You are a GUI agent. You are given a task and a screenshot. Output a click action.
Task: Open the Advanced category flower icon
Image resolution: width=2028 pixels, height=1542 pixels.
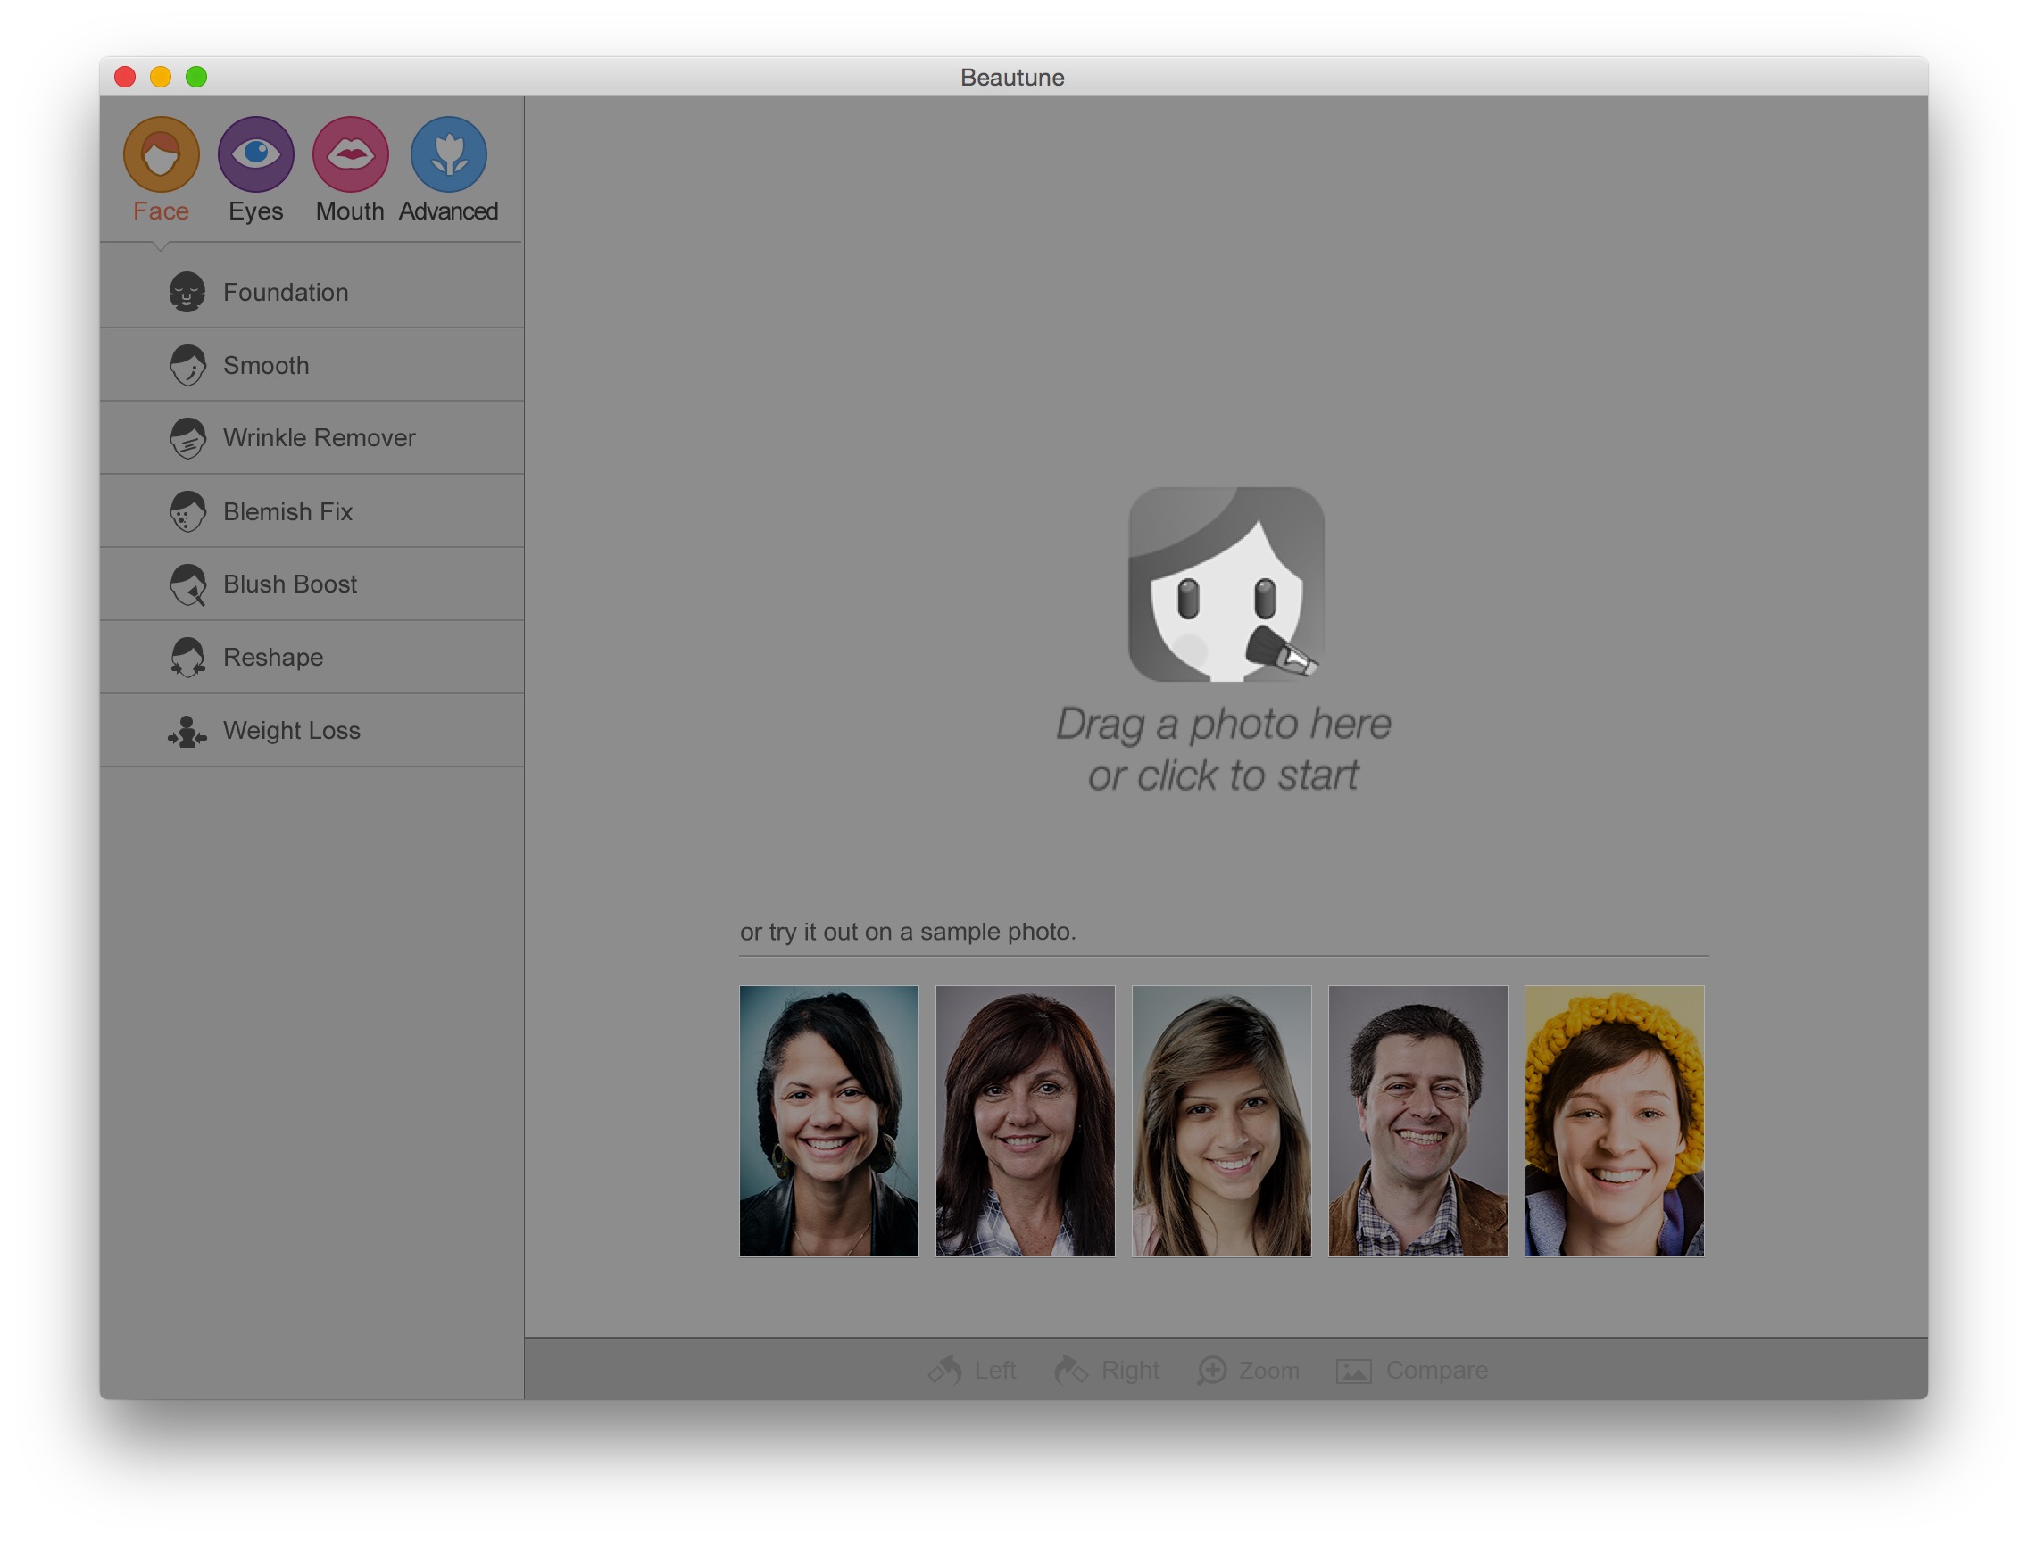(x=449, y=153)
